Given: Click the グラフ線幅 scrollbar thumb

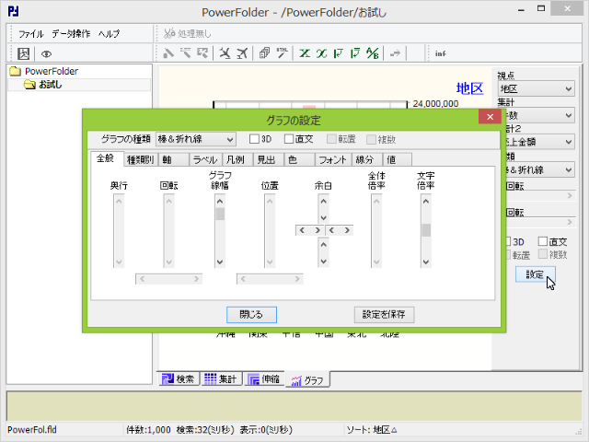Looking at the screenshot, I should point(220,214).
